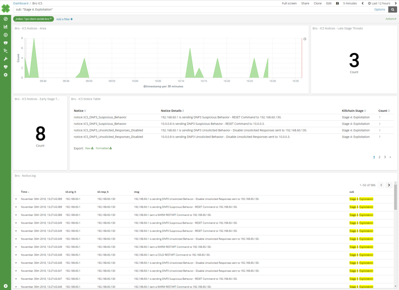The height and width of the screenshot is (290, 399).
Task: Open the Monitoring heartbeat icon
Action: click(x=5, y=67)
